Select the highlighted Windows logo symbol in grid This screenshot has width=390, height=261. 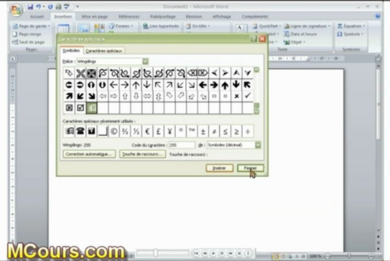(91, 108)
